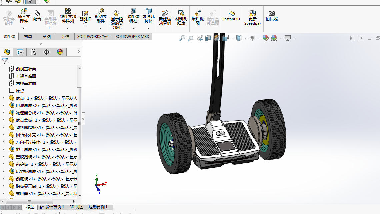Expand the 减速器总成<1> tree node
Image resolution: width=380 pixels, height=214 pixels.
[3, 112]
